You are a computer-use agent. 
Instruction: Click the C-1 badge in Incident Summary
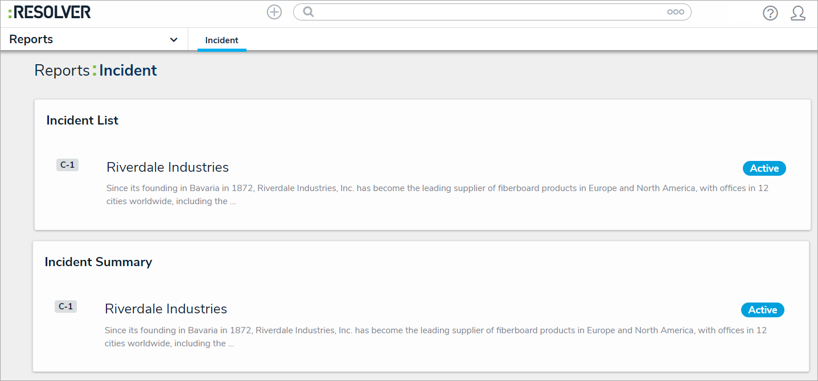[66, 307]
